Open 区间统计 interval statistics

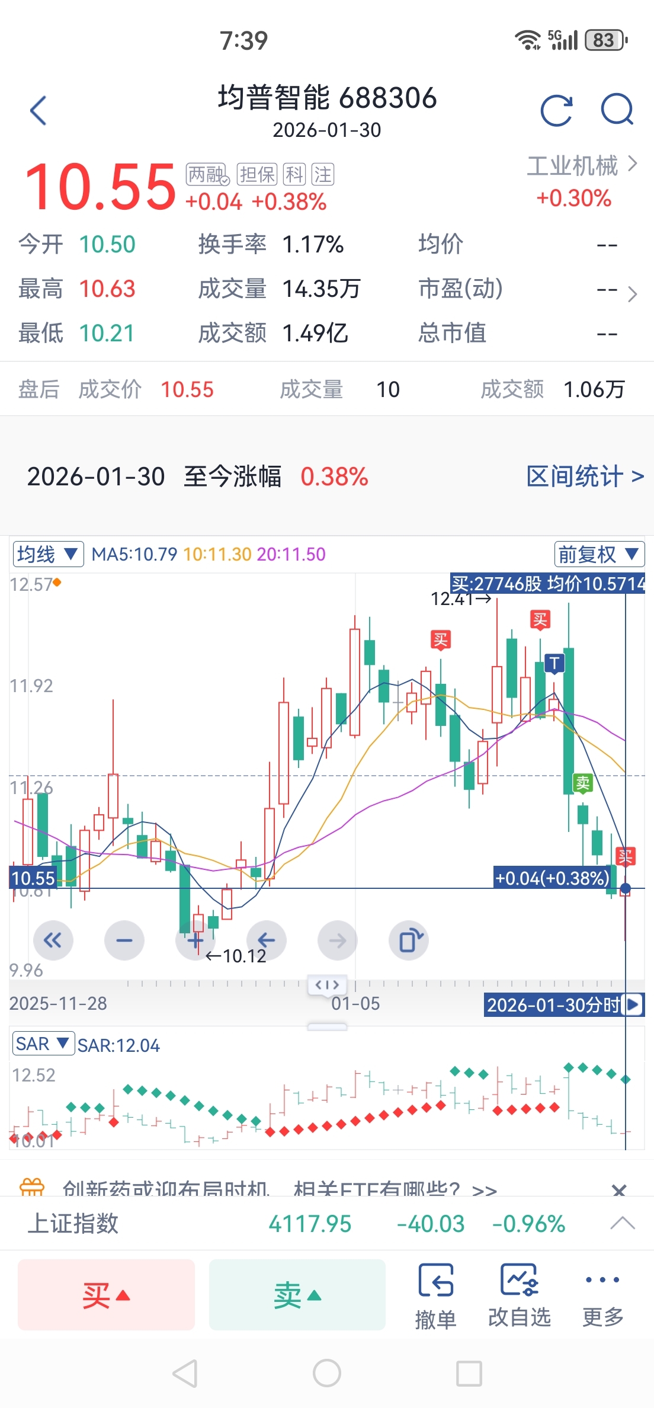(x=585, y=476)
